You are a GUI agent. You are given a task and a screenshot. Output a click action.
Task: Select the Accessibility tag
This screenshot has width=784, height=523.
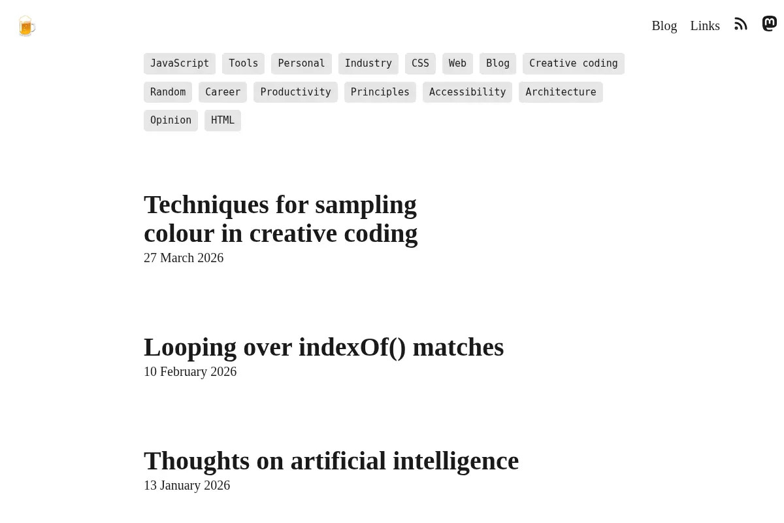pos(467,92)
